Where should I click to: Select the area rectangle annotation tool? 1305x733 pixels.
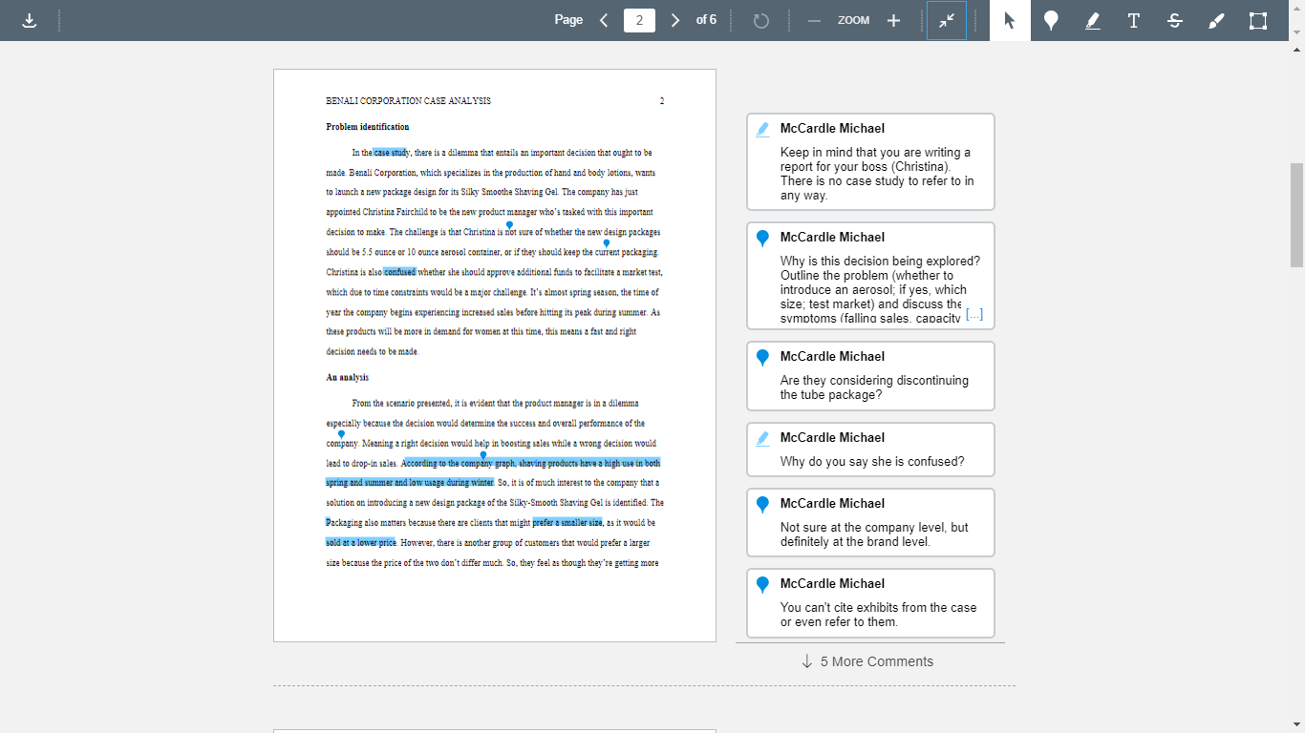coord(1258,20)
